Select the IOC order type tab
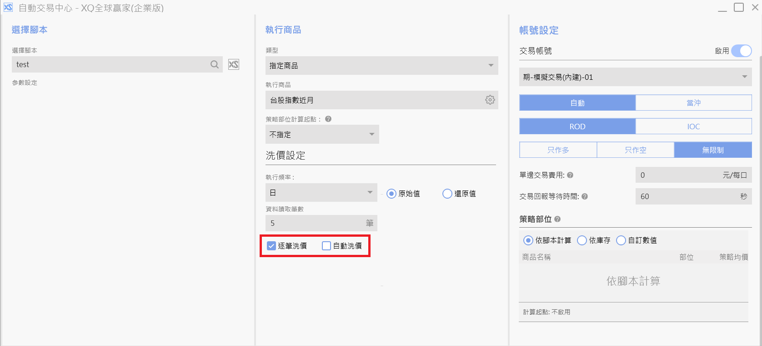The height and width of the screenshot is (346, 762). (x=693, y=127)
